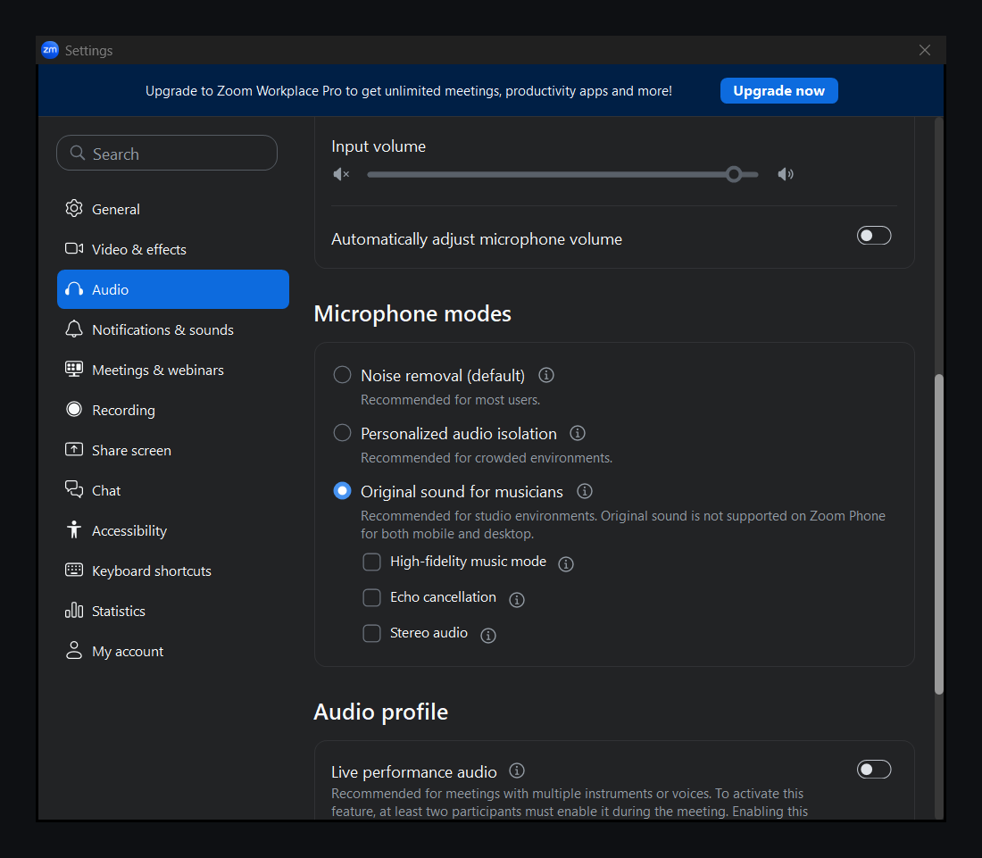Click the muted speaker icon beside Input volume
Viewport: 982px width, 858px height.
pos(341,174)
